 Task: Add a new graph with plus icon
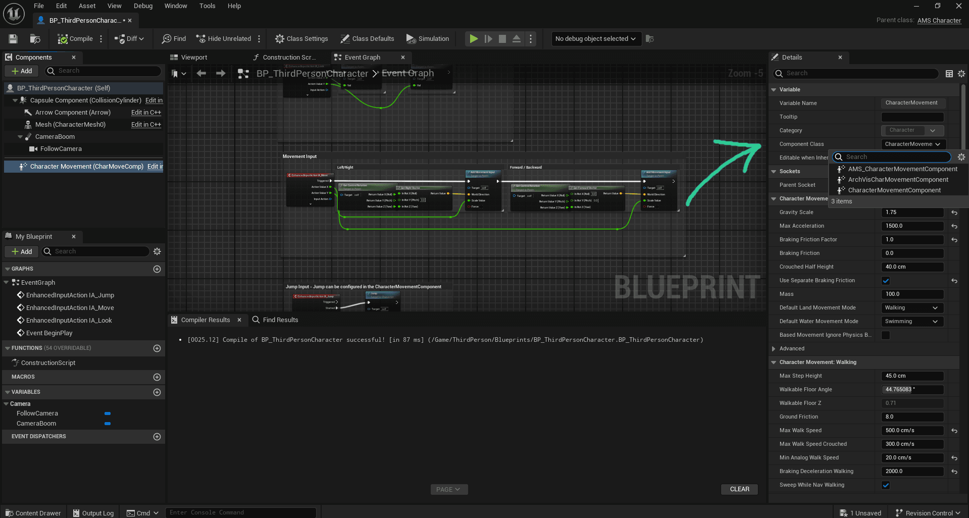(x=157, y=269)
